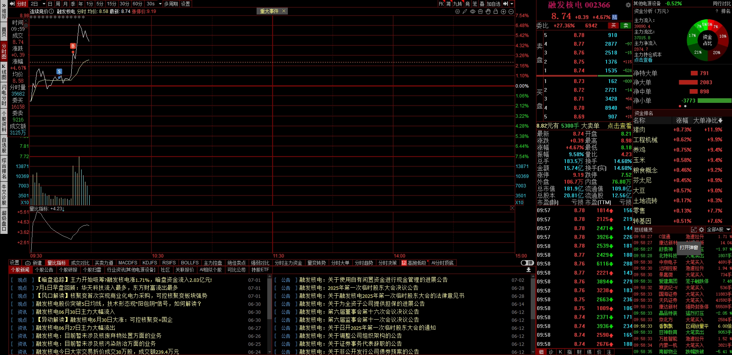Close the 重大事件 tag
Image resolution: width=732 pixels, height=355 pixels.
click(x=284, y=11)
